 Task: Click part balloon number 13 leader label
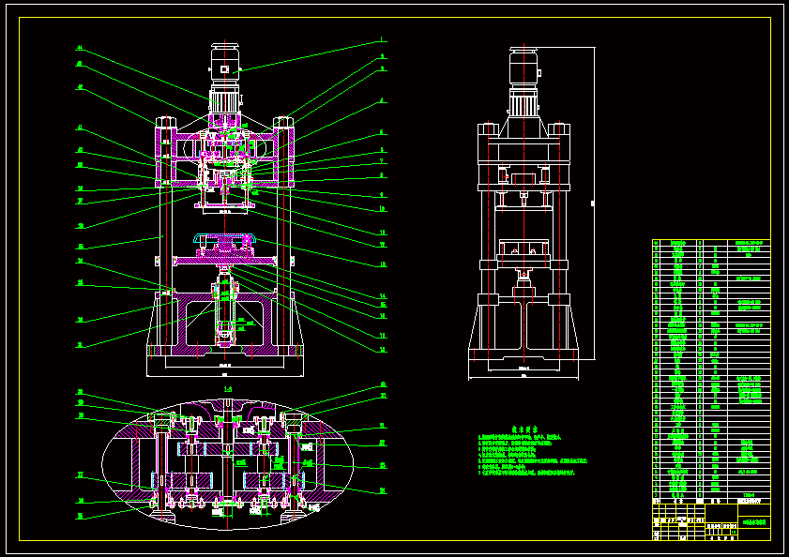383,264
